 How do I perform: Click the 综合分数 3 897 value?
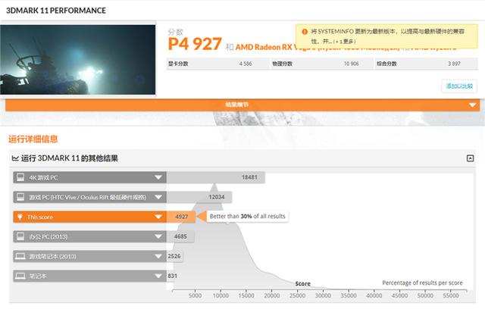pyautogui.click(x=454, y=64)
